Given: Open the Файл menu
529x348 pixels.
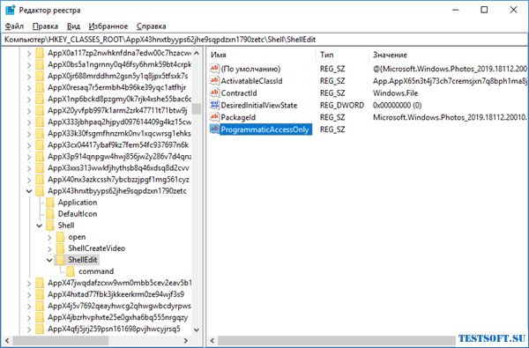Looking at the screenshot, I should coord(14,26).
